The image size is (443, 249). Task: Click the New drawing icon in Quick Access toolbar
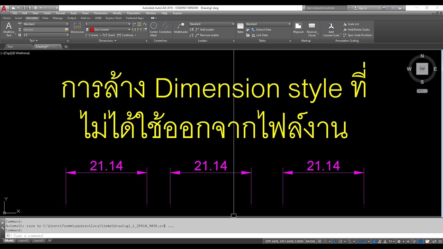point(13,8)
